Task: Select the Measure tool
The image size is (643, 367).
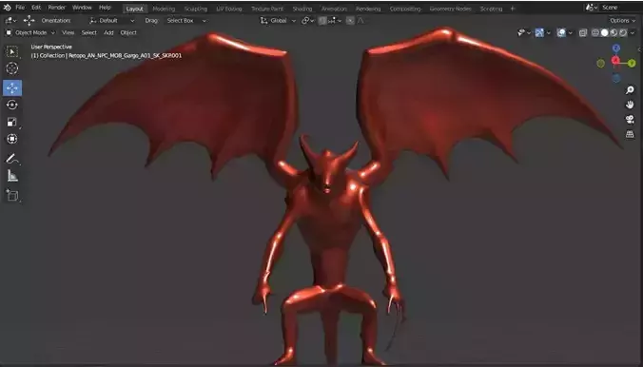Action: (12, 176)
